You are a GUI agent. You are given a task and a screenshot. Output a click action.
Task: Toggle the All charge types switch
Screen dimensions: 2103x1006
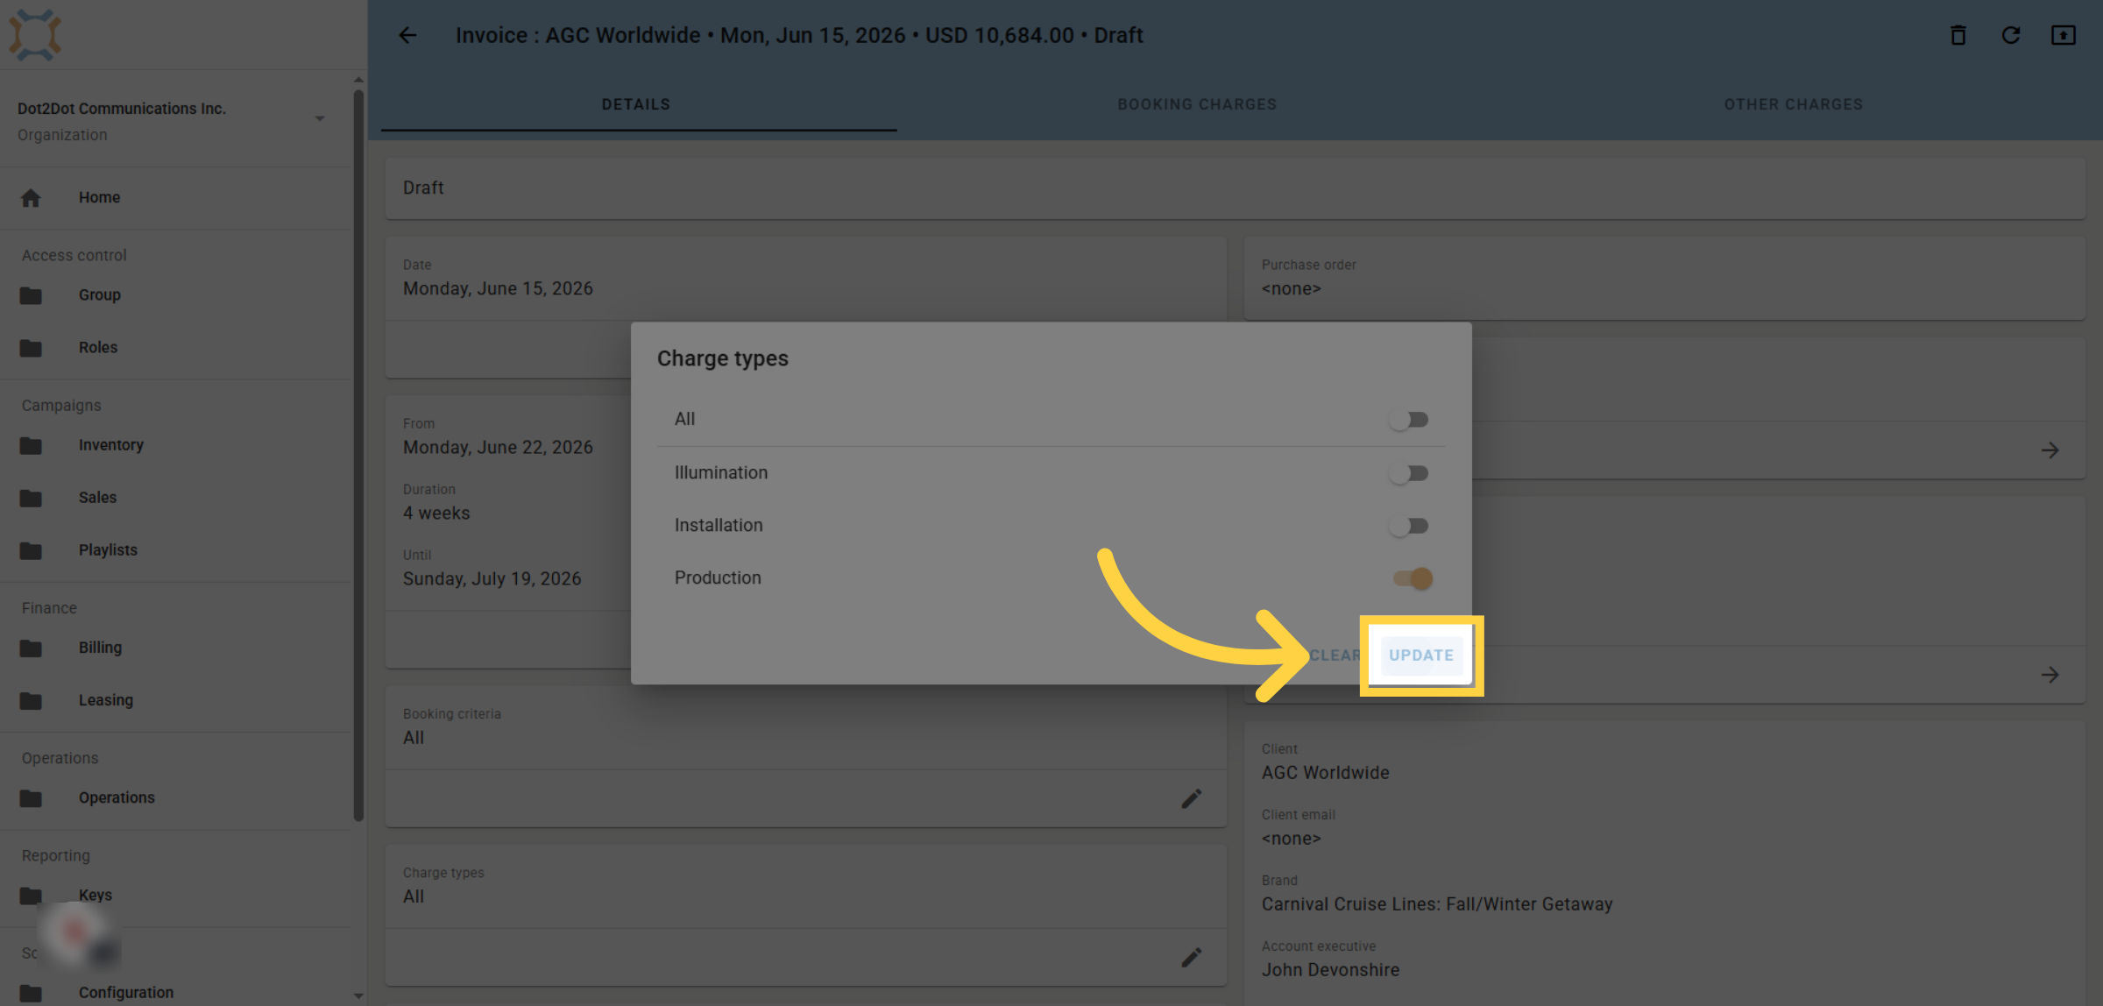[x=1409, y=420]
